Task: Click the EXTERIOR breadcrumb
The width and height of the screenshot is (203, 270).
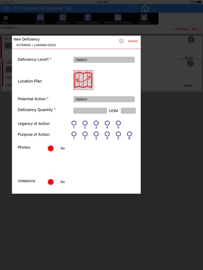Action: 9,28
